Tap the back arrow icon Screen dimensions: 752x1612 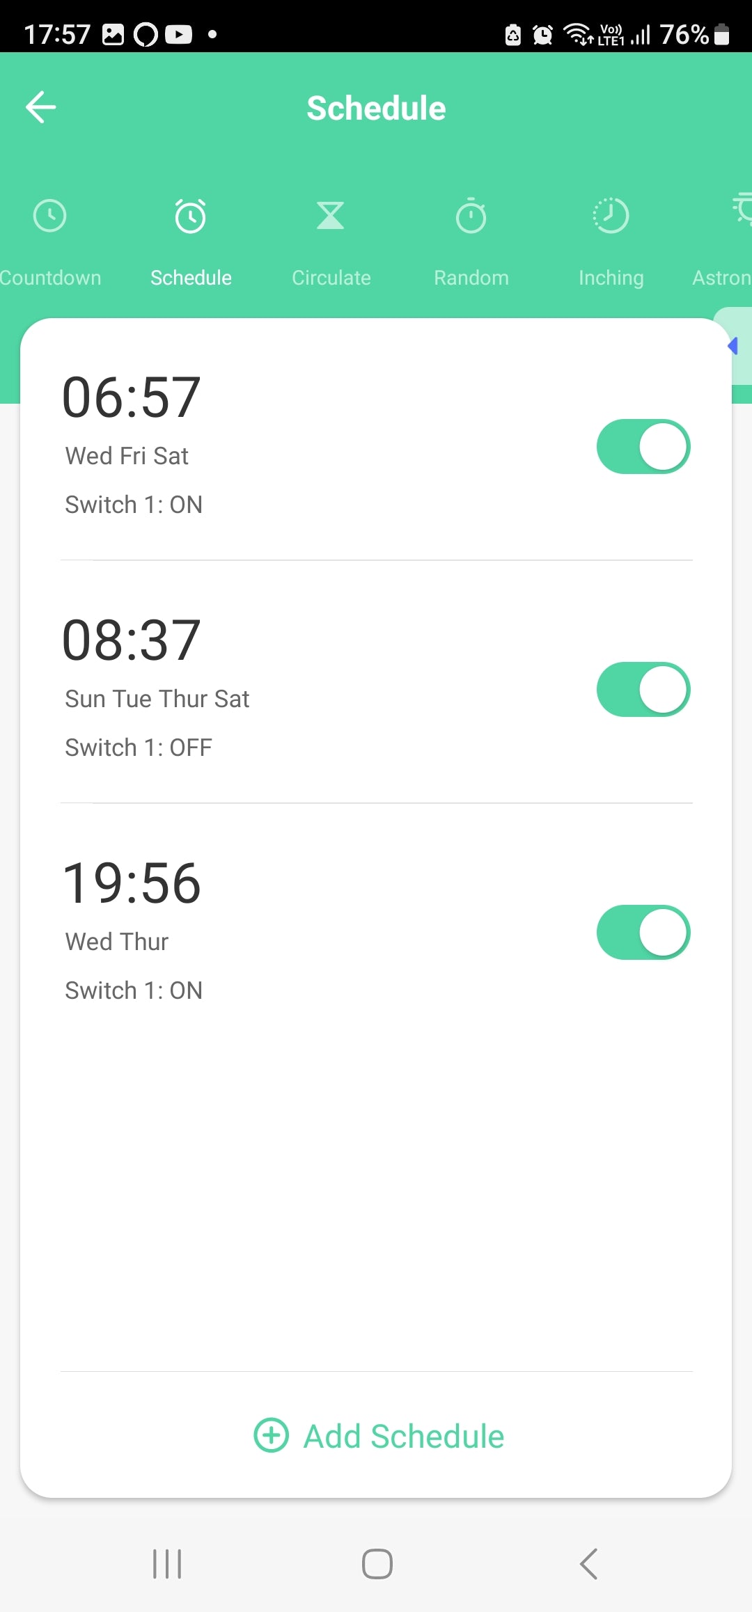tap(41, 107)
